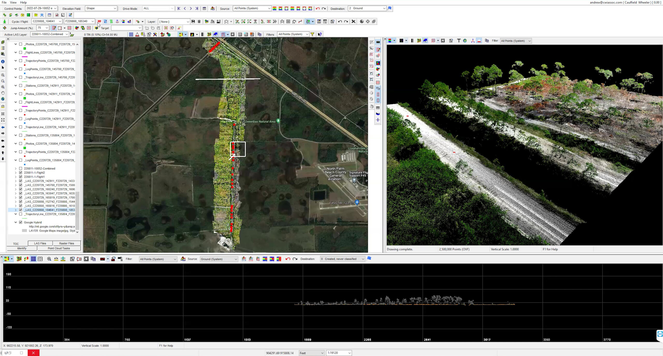Open the View menu
663x356 pixels.
[x=13, y=2]
